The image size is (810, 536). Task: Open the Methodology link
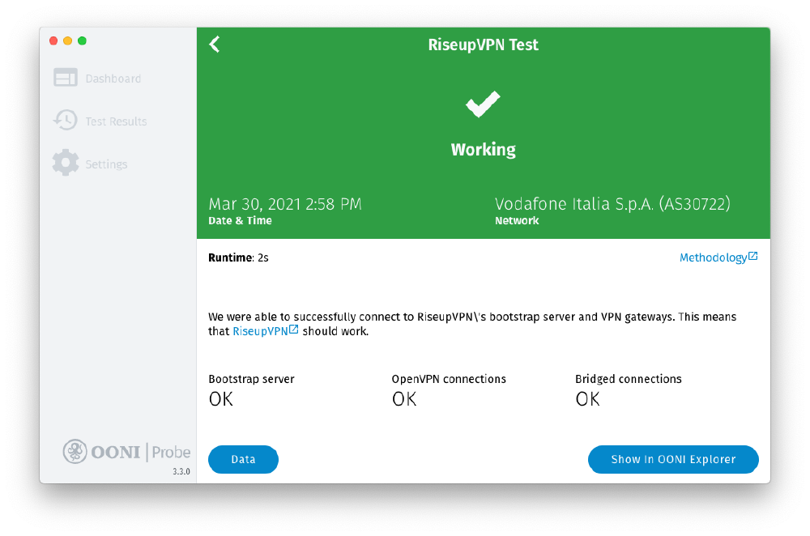714,257
